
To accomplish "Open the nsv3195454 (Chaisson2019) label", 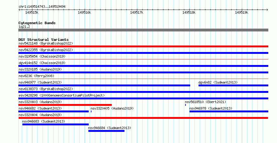I will [x=42, y=56].
